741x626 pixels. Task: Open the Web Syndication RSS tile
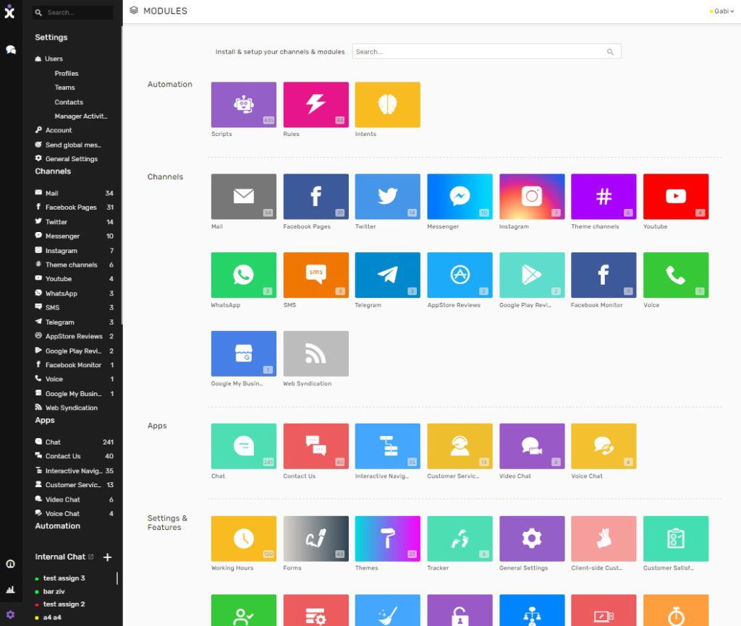tap(316, 353)
